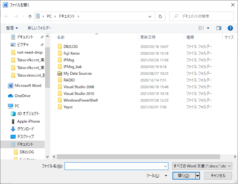Select PC node in navigation pane

pos(17,106)
